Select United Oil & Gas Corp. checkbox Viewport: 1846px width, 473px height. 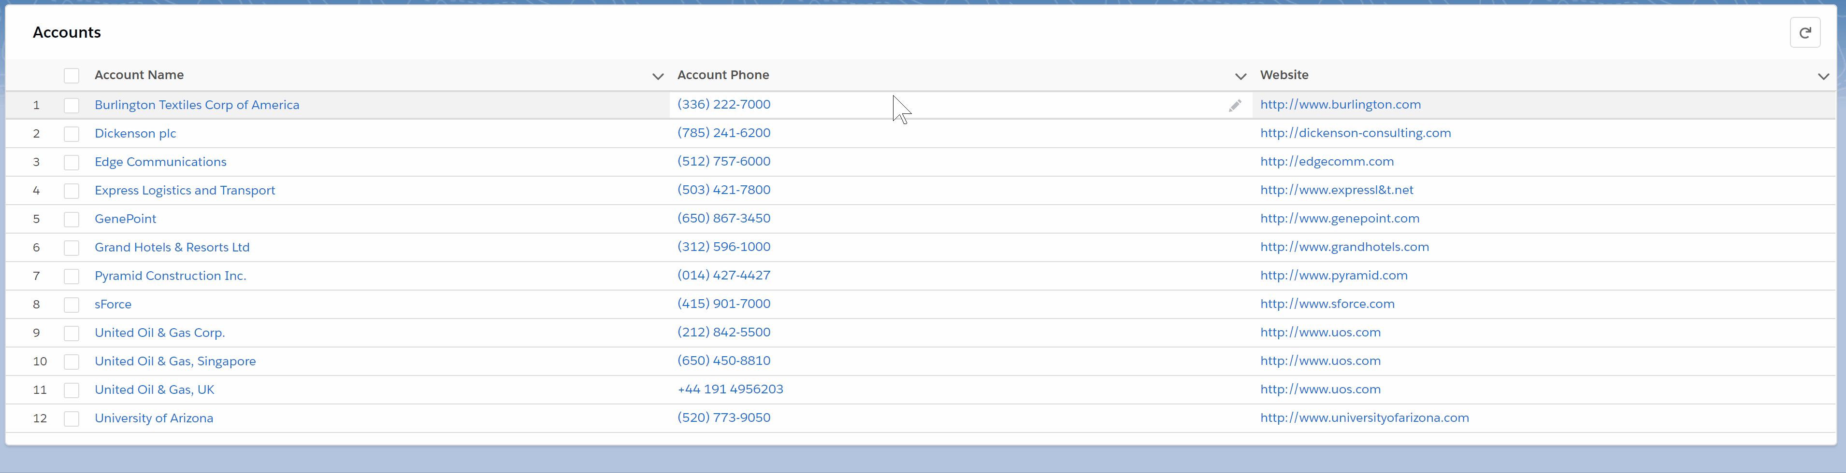pos(72,334)
